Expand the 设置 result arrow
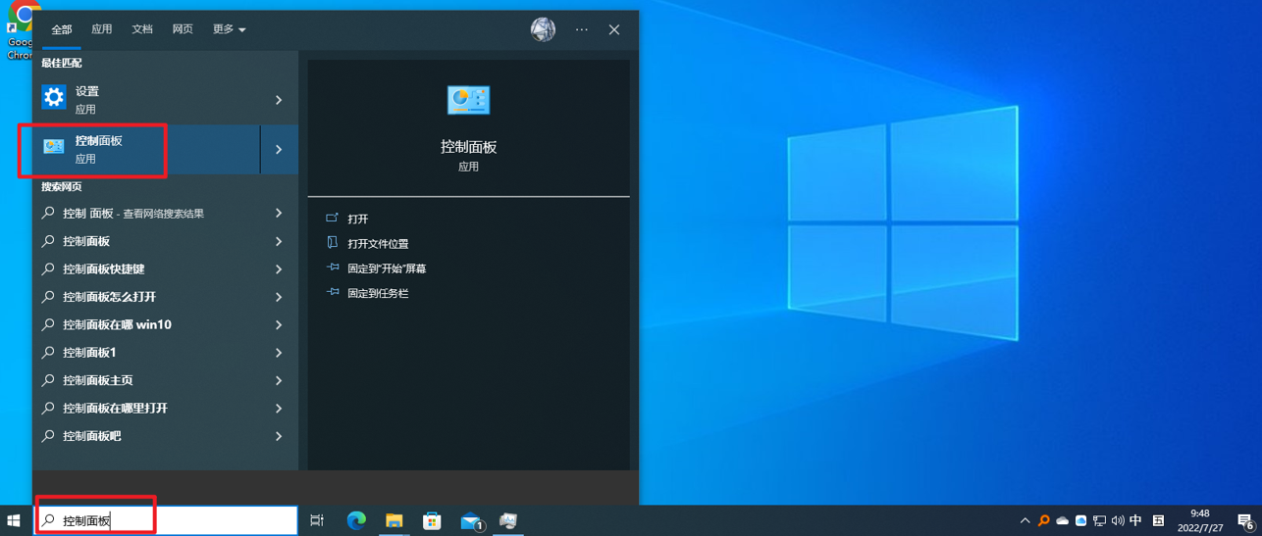1262x536 pixels. pyautogui.click(x=279, y=100)
